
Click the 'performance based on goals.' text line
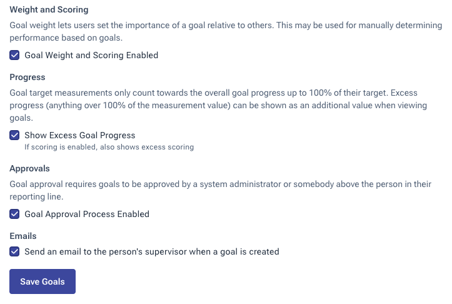tap(67, 38)
